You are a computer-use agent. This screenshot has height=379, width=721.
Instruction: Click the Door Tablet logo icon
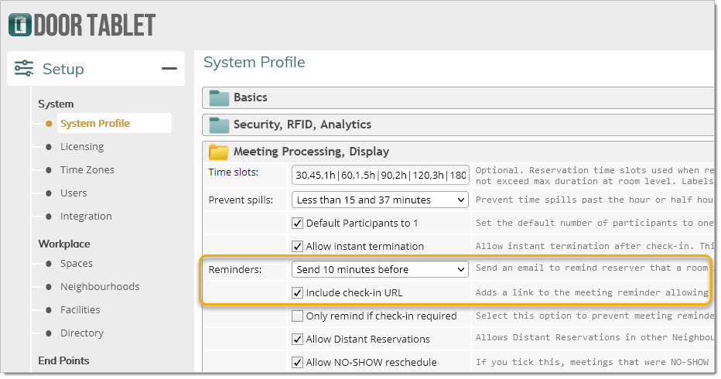point(20,25)
